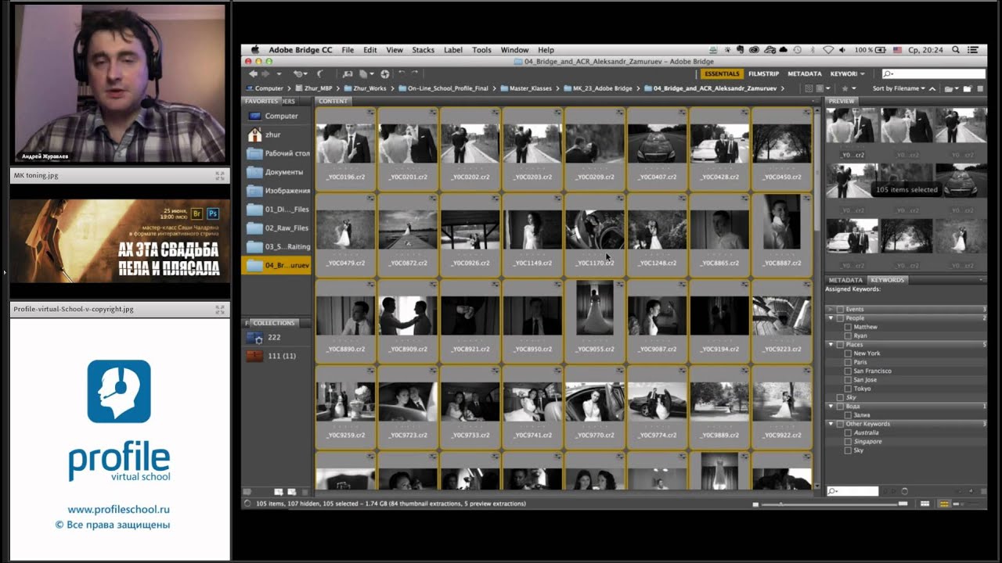Click the Bridge search field
The width and height of the screenshot is (1002, 563).
point(932,74)
